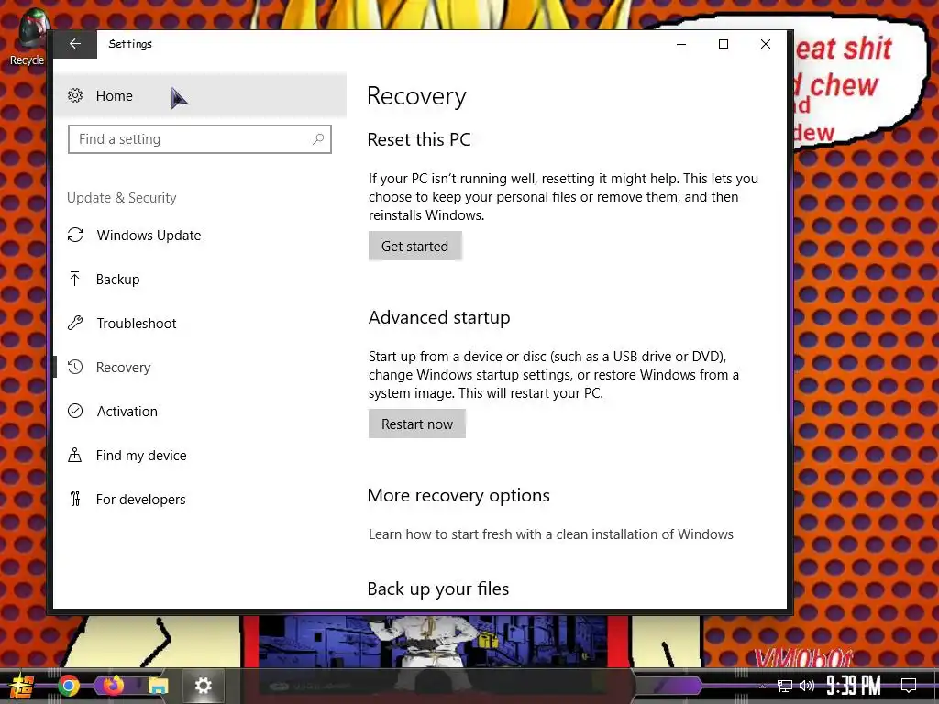Launch Firefox from the taskbar
939x704 pixels.
(x=113, y=686)
